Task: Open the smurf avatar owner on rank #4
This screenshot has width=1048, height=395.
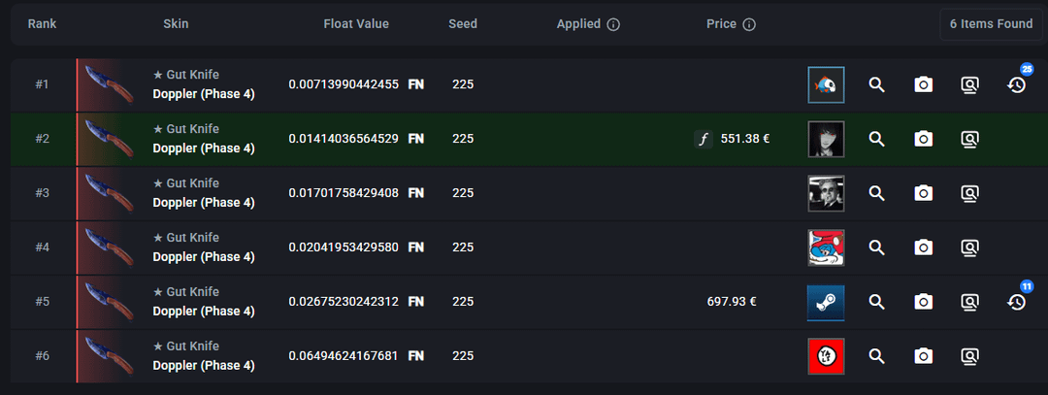Action: pyautogui.click(x=826, y=247)
